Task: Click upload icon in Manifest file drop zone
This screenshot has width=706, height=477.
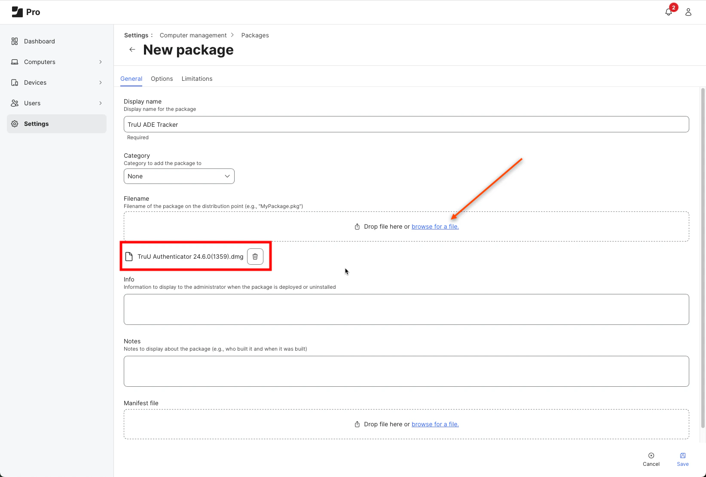Action: point(357,424)
